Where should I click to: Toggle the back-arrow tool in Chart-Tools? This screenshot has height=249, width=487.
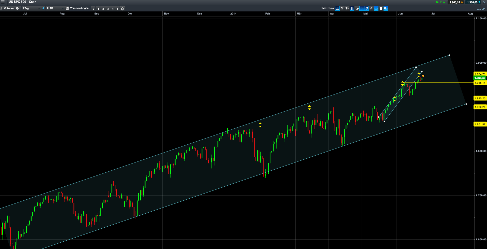(337, 8)
